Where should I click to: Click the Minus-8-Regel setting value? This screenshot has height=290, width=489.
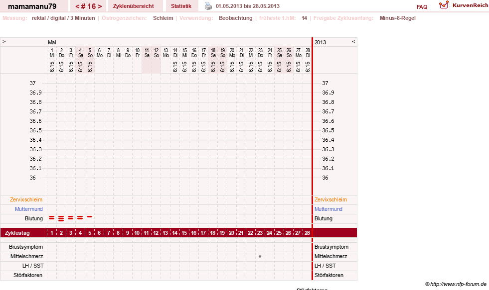(398, 18)
